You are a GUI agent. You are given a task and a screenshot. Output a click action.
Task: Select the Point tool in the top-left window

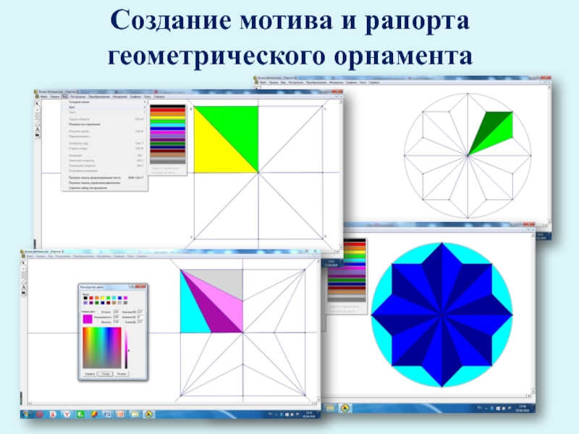[x=38, y=110]
